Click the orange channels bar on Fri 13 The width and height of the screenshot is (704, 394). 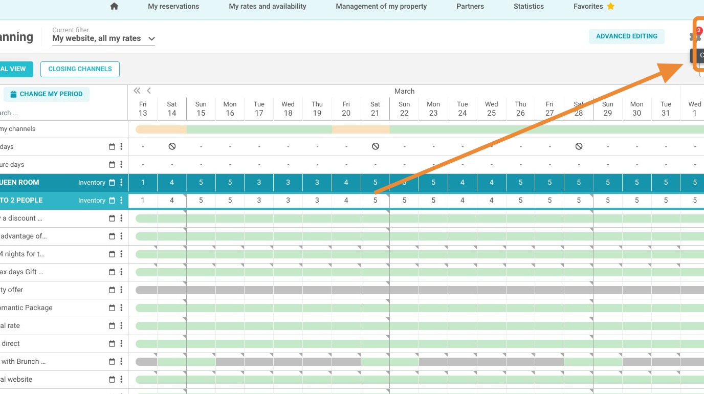coord(146,129)
